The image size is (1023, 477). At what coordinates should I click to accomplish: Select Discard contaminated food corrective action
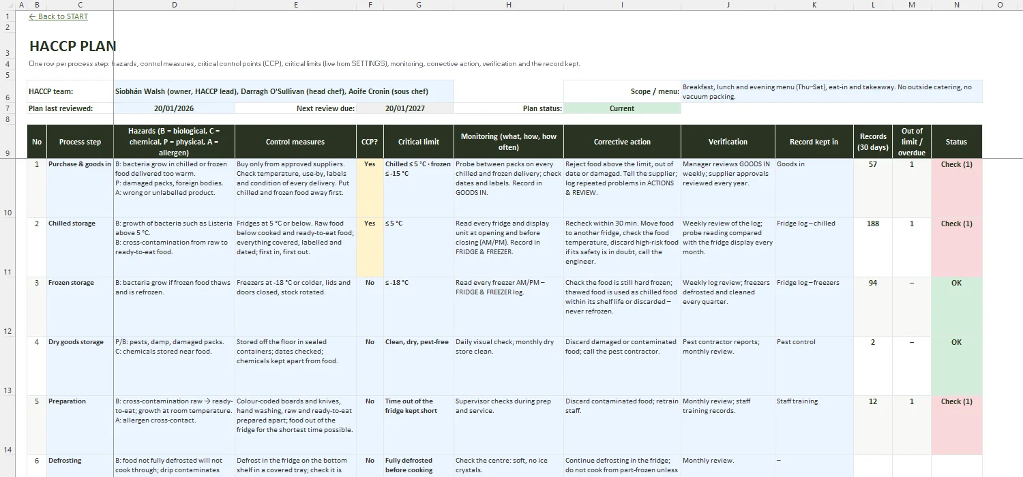click(x=622, y=425)
